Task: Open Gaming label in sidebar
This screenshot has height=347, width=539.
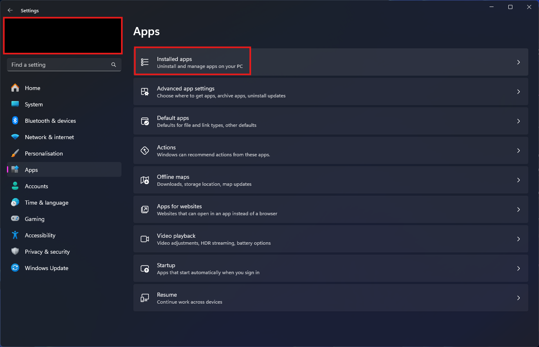Action: click(35, 219)
